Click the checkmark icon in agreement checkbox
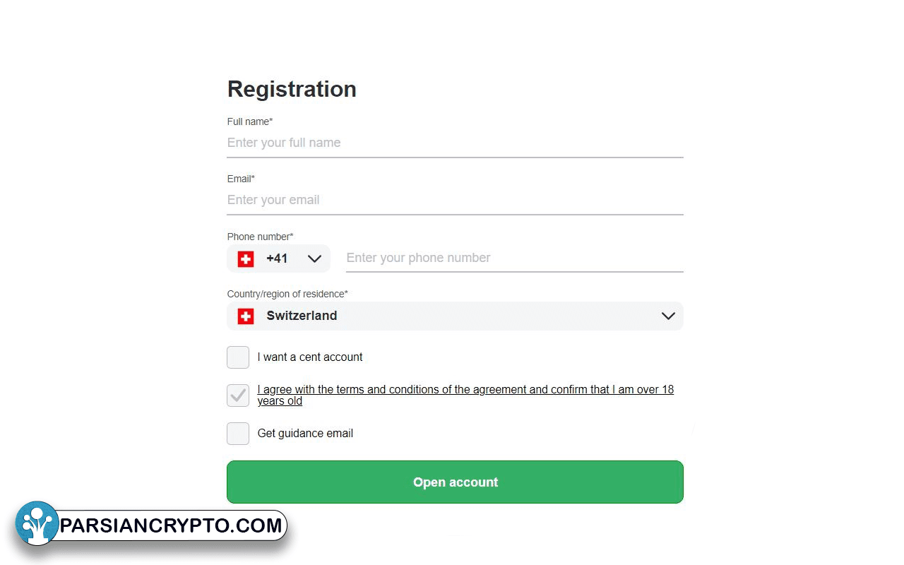Screen dimensions: 904x565 (238, 395)
